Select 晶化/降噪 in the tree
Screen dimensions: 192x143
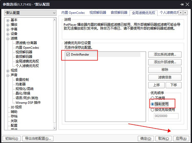[x=23, y=93]
